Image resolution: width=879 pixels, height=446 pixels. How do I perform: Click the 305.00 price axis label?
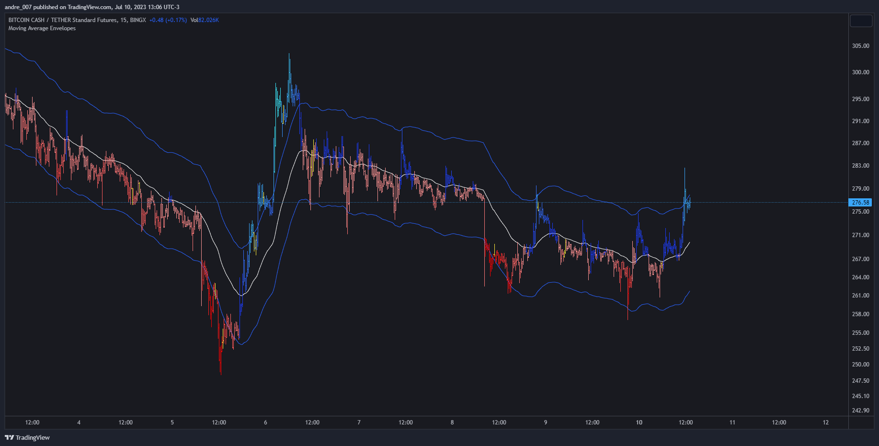(x=860, y=46)
